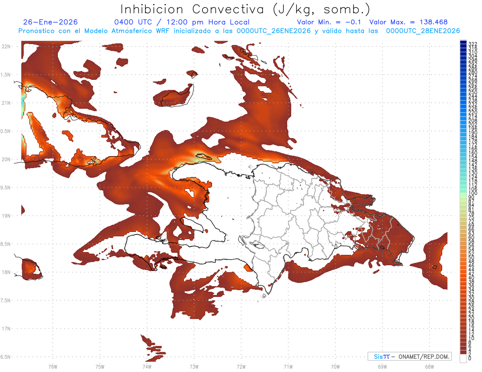Click the 'ONAMET/REP.DOM.' credit box
482x372 pixels.
(x=409, y=356)
